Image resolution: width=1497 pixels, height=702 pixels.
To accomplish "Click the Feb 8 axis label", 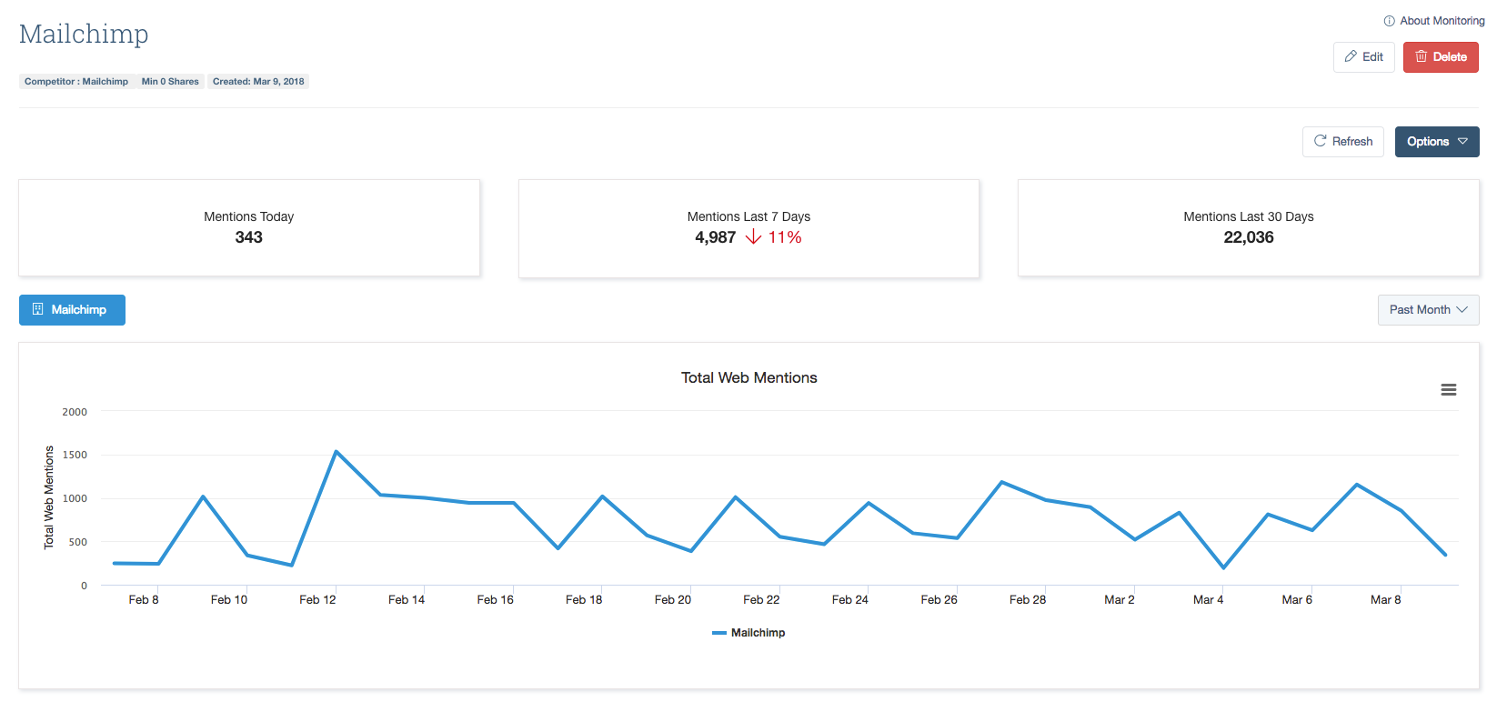I will pyautogui.click(x=144, y=599).
